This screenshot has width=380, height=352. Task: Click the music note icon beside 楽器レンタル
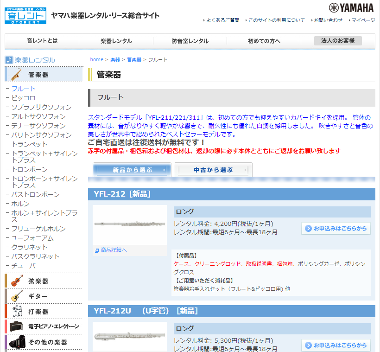(9, 60)
